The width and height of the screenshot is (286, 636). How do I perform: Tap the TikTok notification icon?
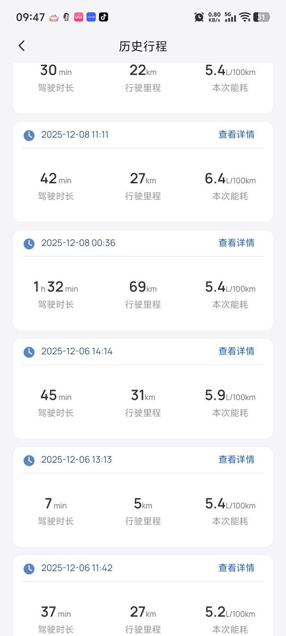(x=103, y=17)
